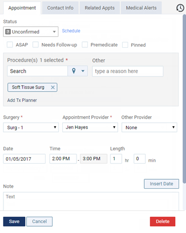Expand the Other Provider None dropdown
The width and height of the screenshot is (186, 233).
149,128
